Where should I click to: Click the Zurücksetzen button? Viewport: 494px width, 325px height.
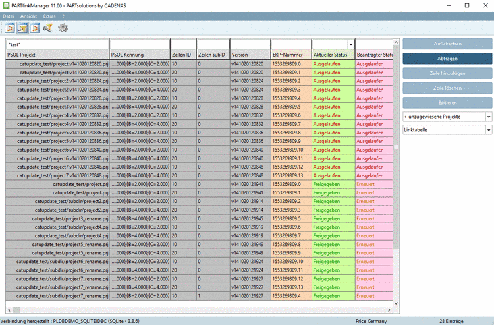[x=447, y=44]
